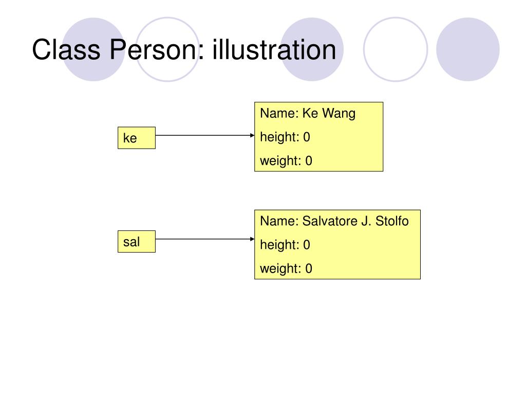Select the yellow 'ke' variable box

[137, 138]
